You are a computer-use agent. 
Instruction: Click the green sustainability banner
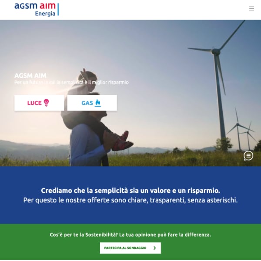pyautogui.click(x=130, y=242)
